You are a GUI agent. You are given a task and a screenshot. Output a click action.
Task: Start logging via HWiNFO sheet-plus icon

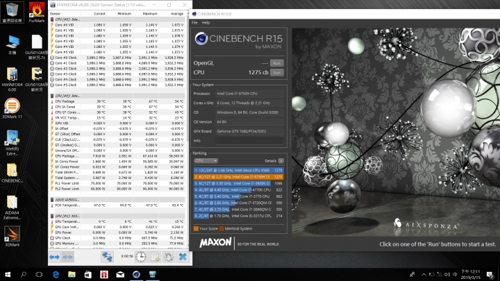tap(156, 257)
